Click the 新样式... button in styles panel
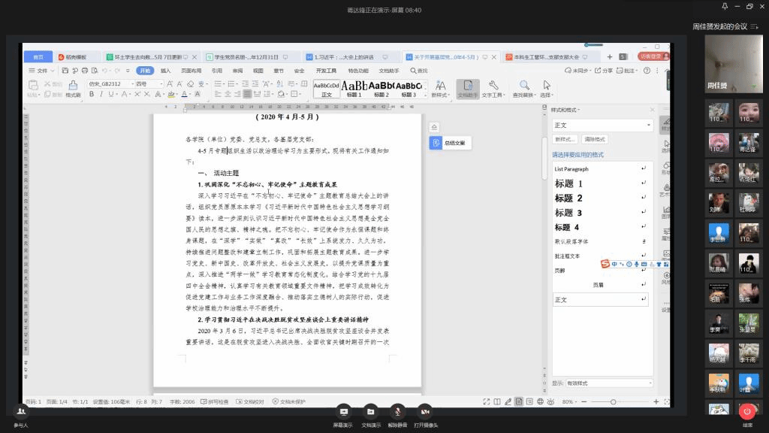 click(x=565, y=139)
